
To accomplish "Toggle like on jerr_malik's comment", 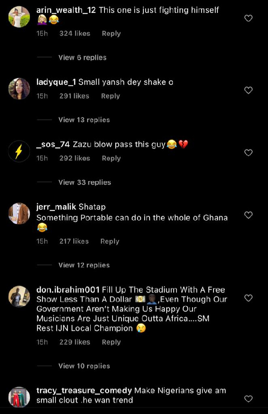I will (x=248, y=215).
